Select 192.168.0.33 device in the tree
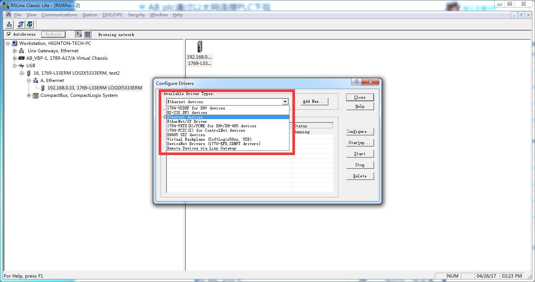Image resolution: width=535 pixels, height=282 pixels. coord(94,88)
